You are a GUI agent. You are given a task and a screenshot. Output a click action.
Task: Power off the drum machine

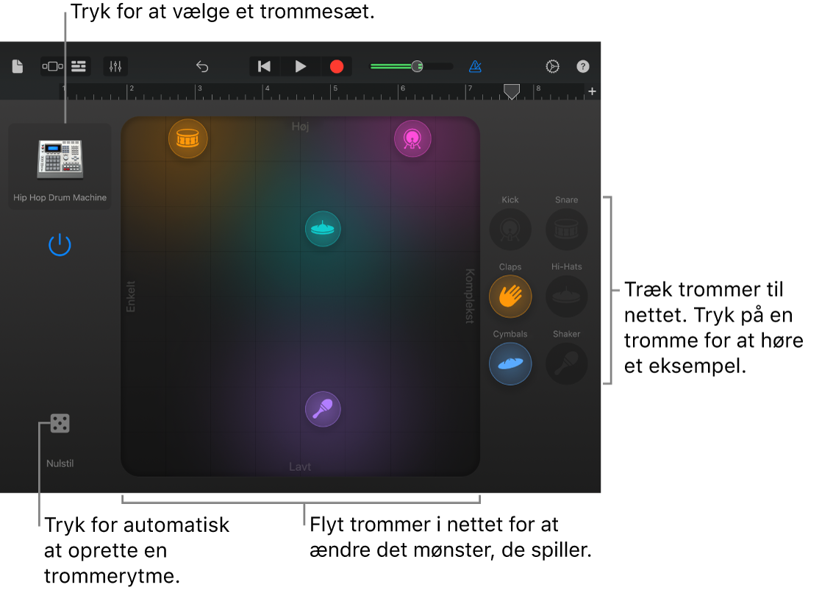tap(60, 244)
